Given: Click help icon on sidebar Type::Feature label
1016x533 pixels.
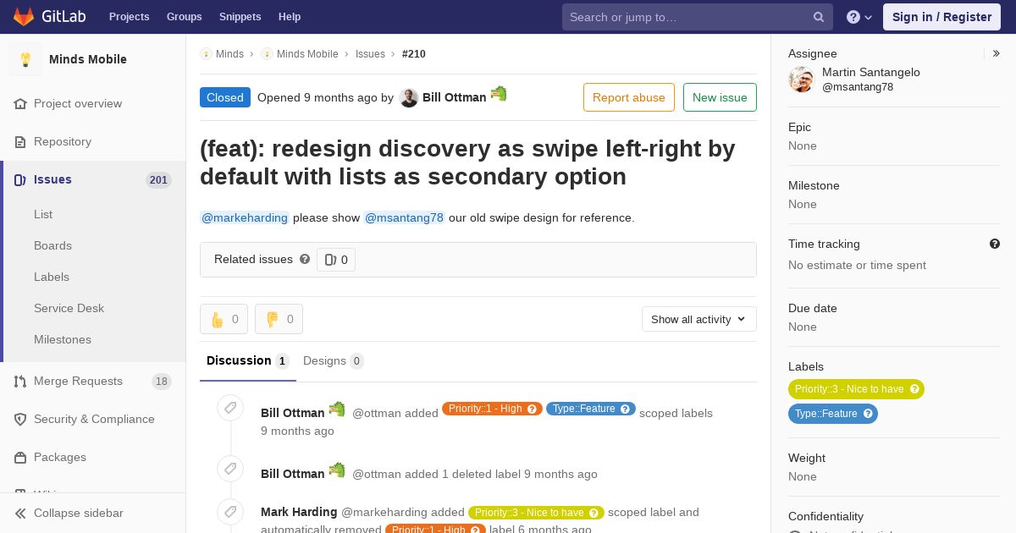Looking at the screenshot, I should click(868, 414).
